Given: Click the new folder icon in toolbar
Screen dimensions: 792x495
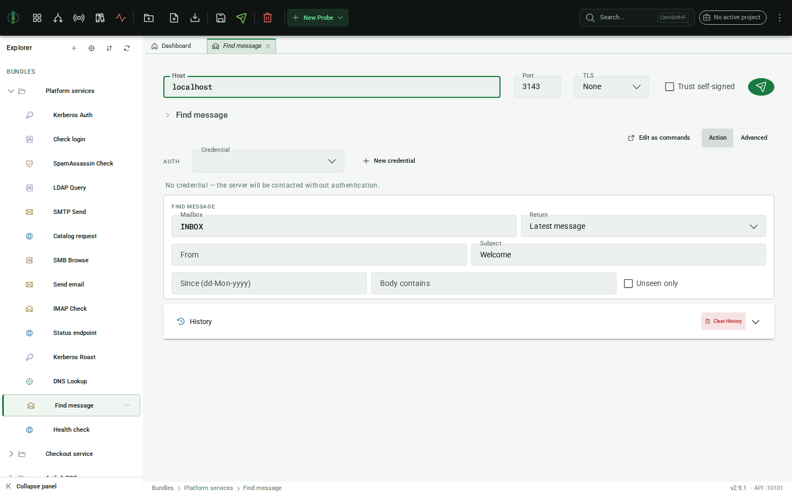Looking at the screenshot, I should (x=148, y=18).
